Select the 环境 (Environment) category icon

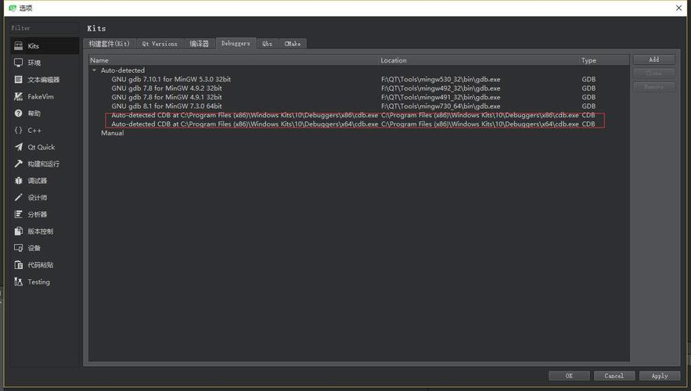tap(19, 63)
